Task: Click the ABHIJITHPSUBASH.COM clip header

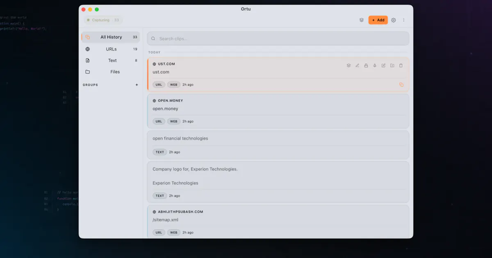Action: [180, 212]
